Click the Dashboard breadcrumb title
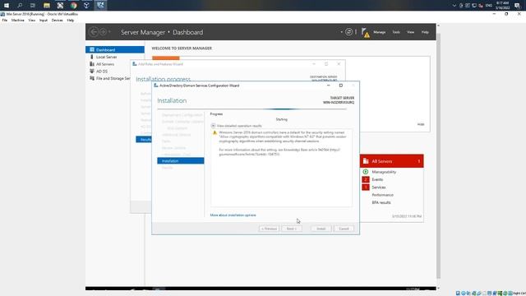The height and width of the screenshot is (296, 526). 187,32
